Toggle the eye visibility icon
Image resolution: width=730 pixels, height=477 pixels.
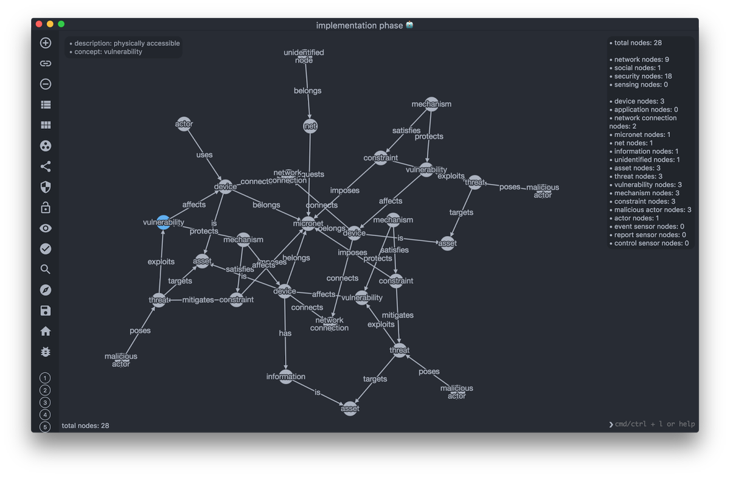(46, 228)
